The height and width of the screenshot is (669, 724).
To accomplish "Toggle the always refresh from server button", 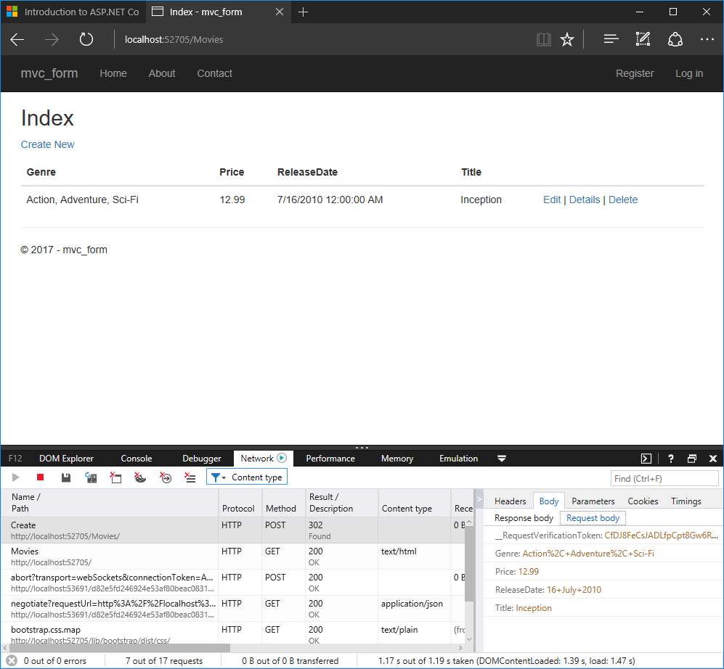I will tap(91, 477).
